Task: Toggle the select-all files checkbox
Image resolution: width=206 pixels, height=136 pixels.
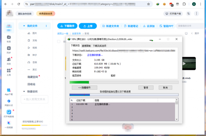Action: [59, 41]
